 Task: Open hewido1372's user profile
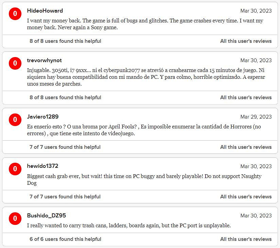point(42,166)
